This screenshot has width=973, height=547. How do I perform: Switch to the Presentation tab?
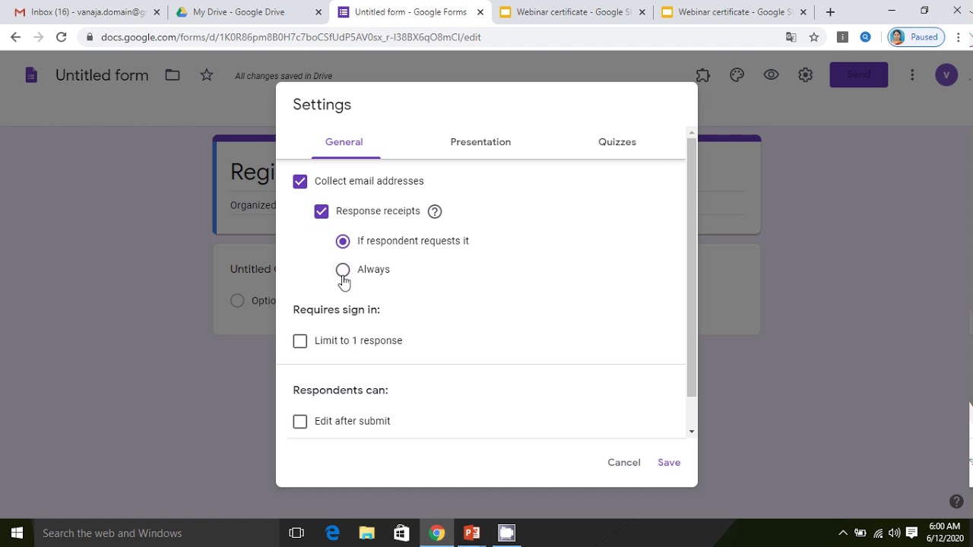coord(480,142)
